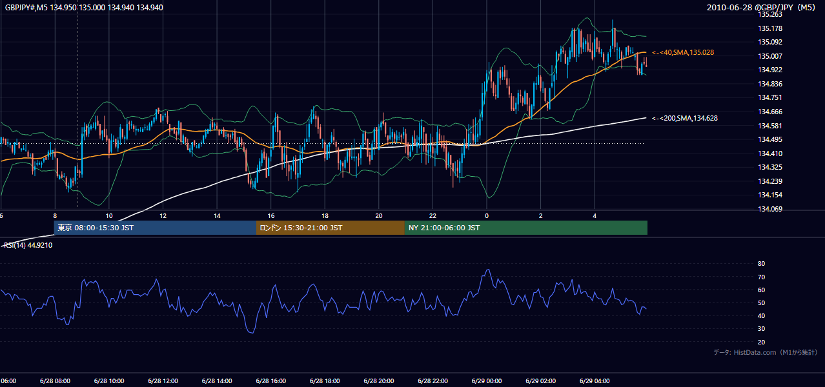Click RSI scale level 70
The width and height of the screenshot is (825, 387).
click(761, 277)
